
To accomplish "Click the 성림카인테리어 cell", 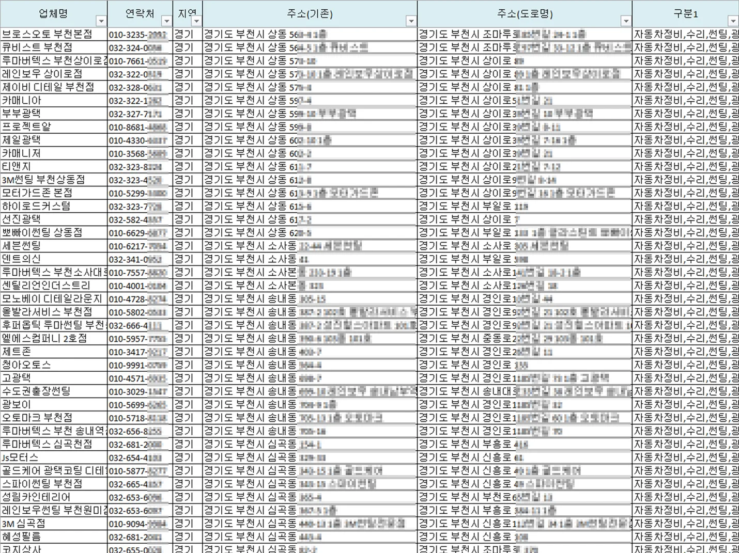I will pos(54,497).
